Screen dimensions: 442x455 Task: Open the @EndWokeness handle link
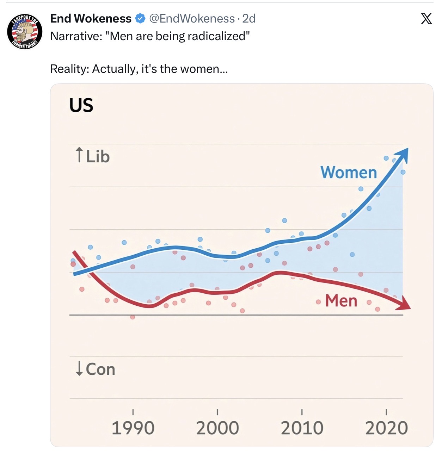tap(192, 18)
